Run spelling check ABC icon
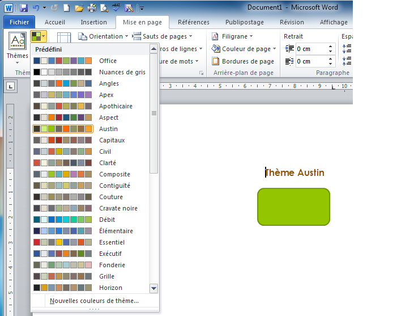 pyautogui.click(x=116, y=8)
